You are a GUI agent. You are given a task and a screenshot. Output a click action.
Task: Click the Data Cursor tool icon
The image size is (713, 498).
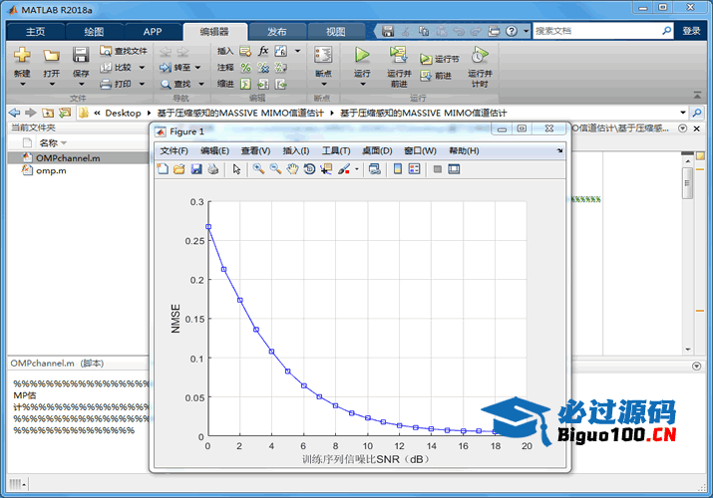coord(326,169)
